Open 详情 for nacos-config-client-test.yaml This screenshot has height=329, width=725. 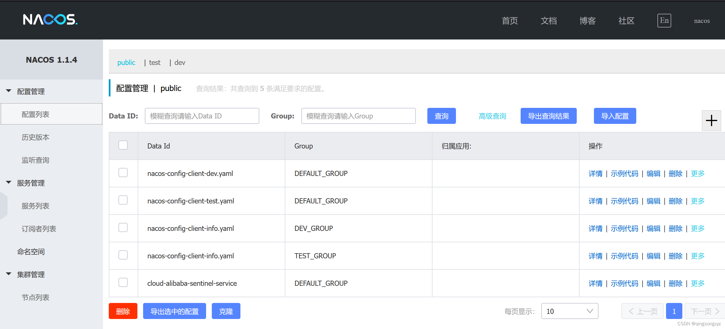point(595,201)
